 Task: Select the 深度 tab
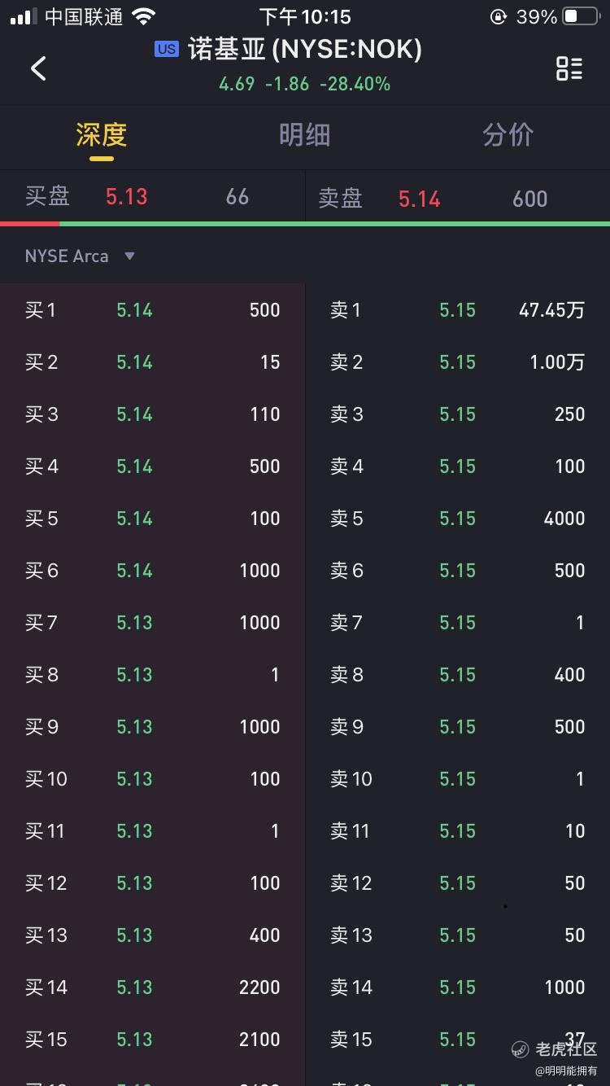pos(102,135)
